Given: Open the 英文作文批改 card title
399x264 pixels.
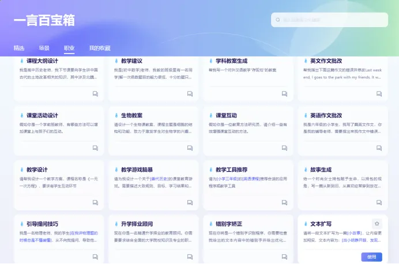Looking at the screenshot, I should (326, 61).
